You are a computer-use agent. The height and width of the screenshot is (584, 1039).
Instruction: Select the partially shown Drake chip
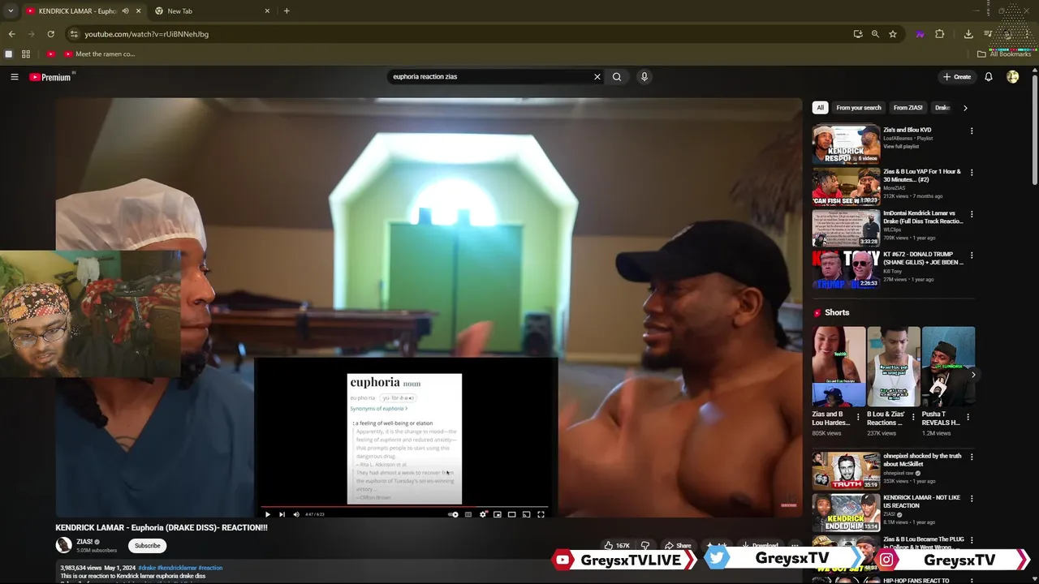pos(941,108)
